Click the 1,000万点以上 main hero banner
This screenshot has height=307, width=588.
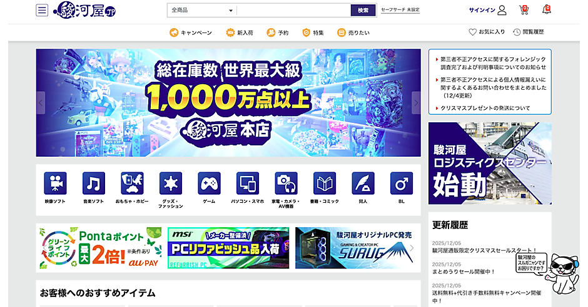click(x=228, y=102)
